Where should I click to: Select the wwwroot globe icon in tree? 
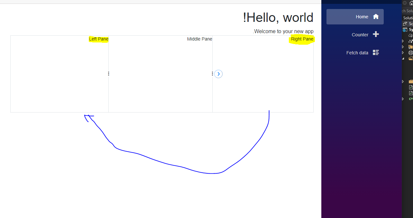click(410, 53)
